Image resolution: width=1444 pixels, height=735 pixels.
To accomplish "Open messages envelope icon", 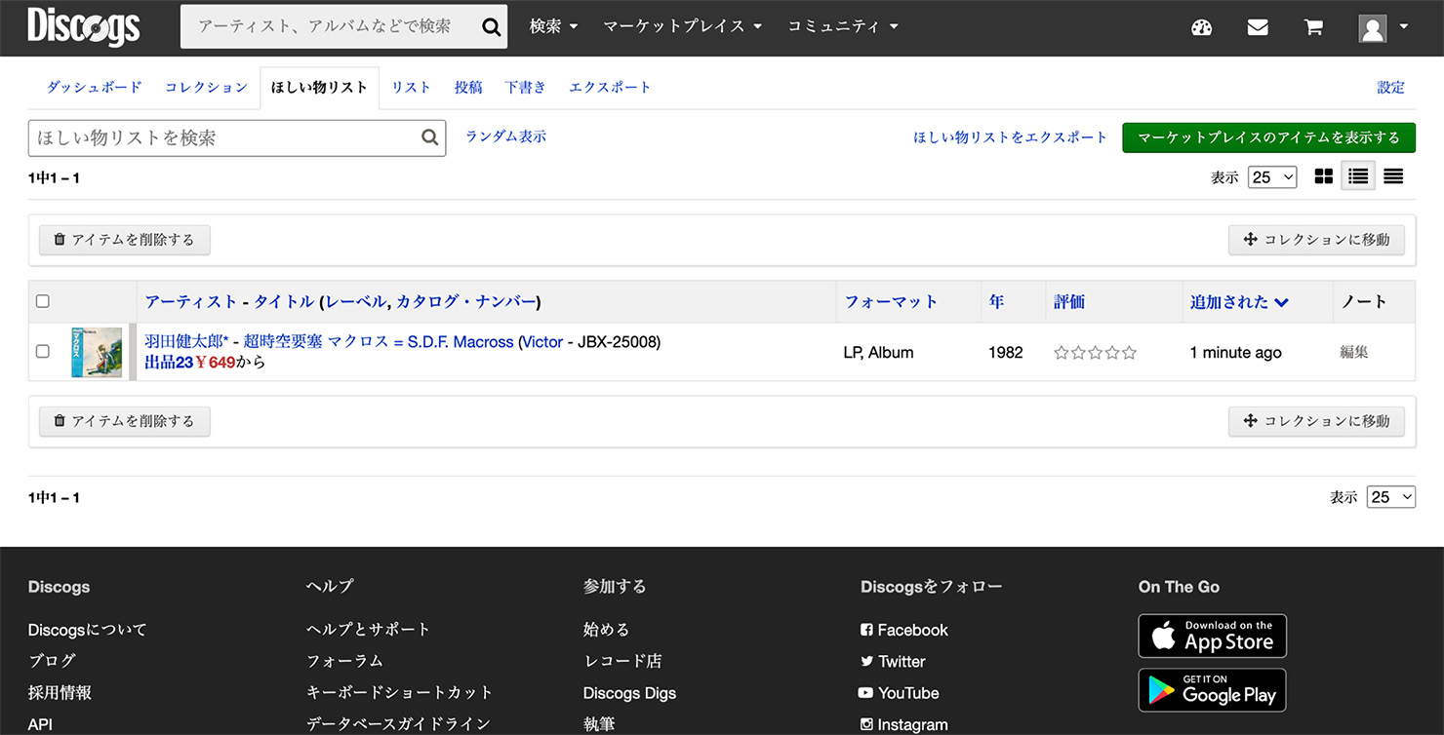I will coord(1258,27).
